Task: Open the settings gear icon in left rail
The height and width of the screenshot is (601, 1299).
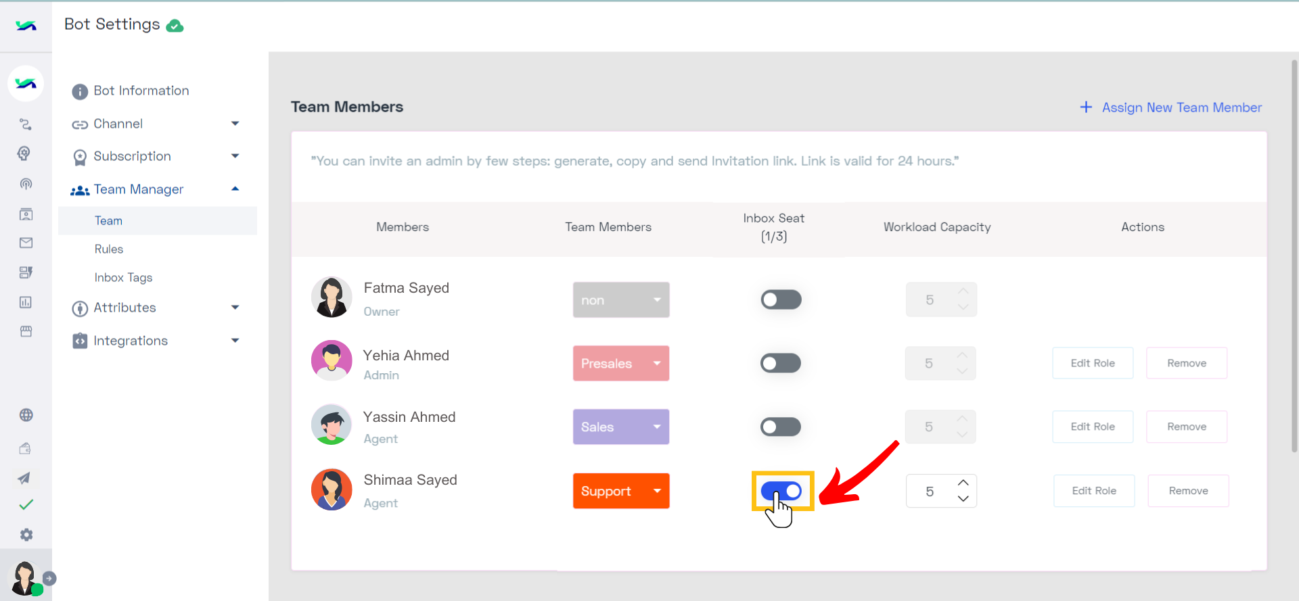Action: click(x=26, y=535)
